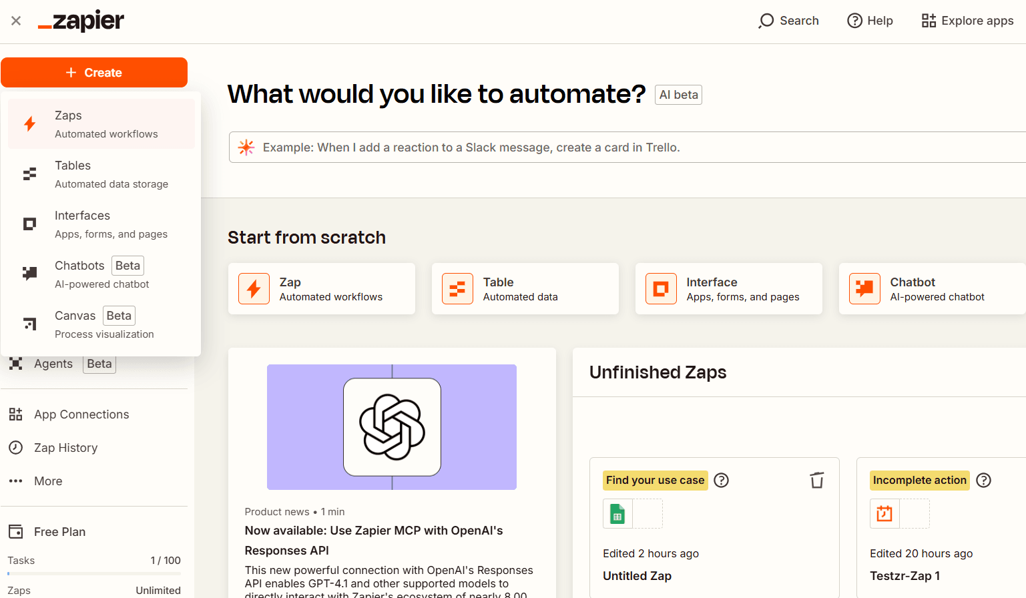
Task: Click the Interface card icon
Action: click(662, 289)
